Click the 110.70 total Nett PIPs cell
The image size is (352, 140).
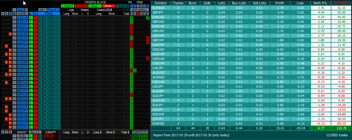pyautogui.click(x=341, y=128)
